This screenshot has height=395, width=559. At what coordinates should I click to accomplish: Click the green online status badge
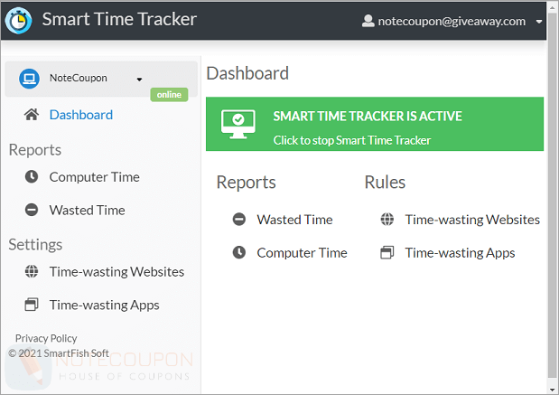(169, 95)
